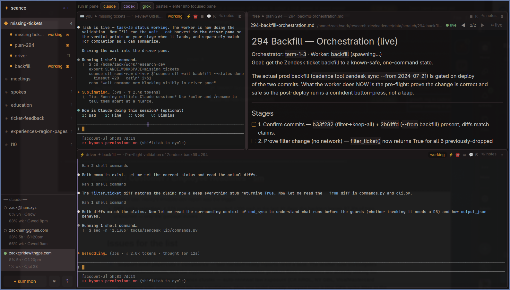Click the red telephone icon in backfill pane header
Screen dimensions: 510x290
pos(458,155)
